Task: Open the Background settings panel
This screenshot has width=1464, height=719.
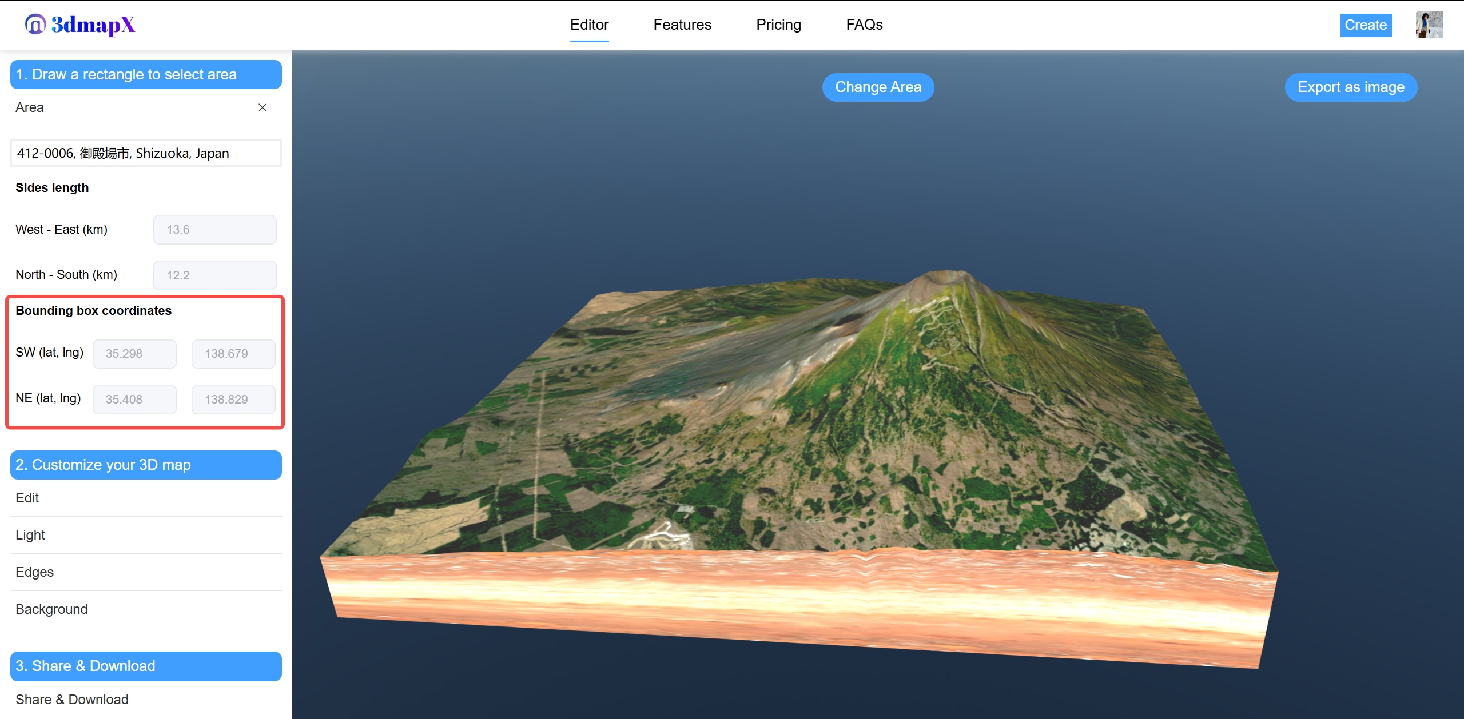Action: 146,609
